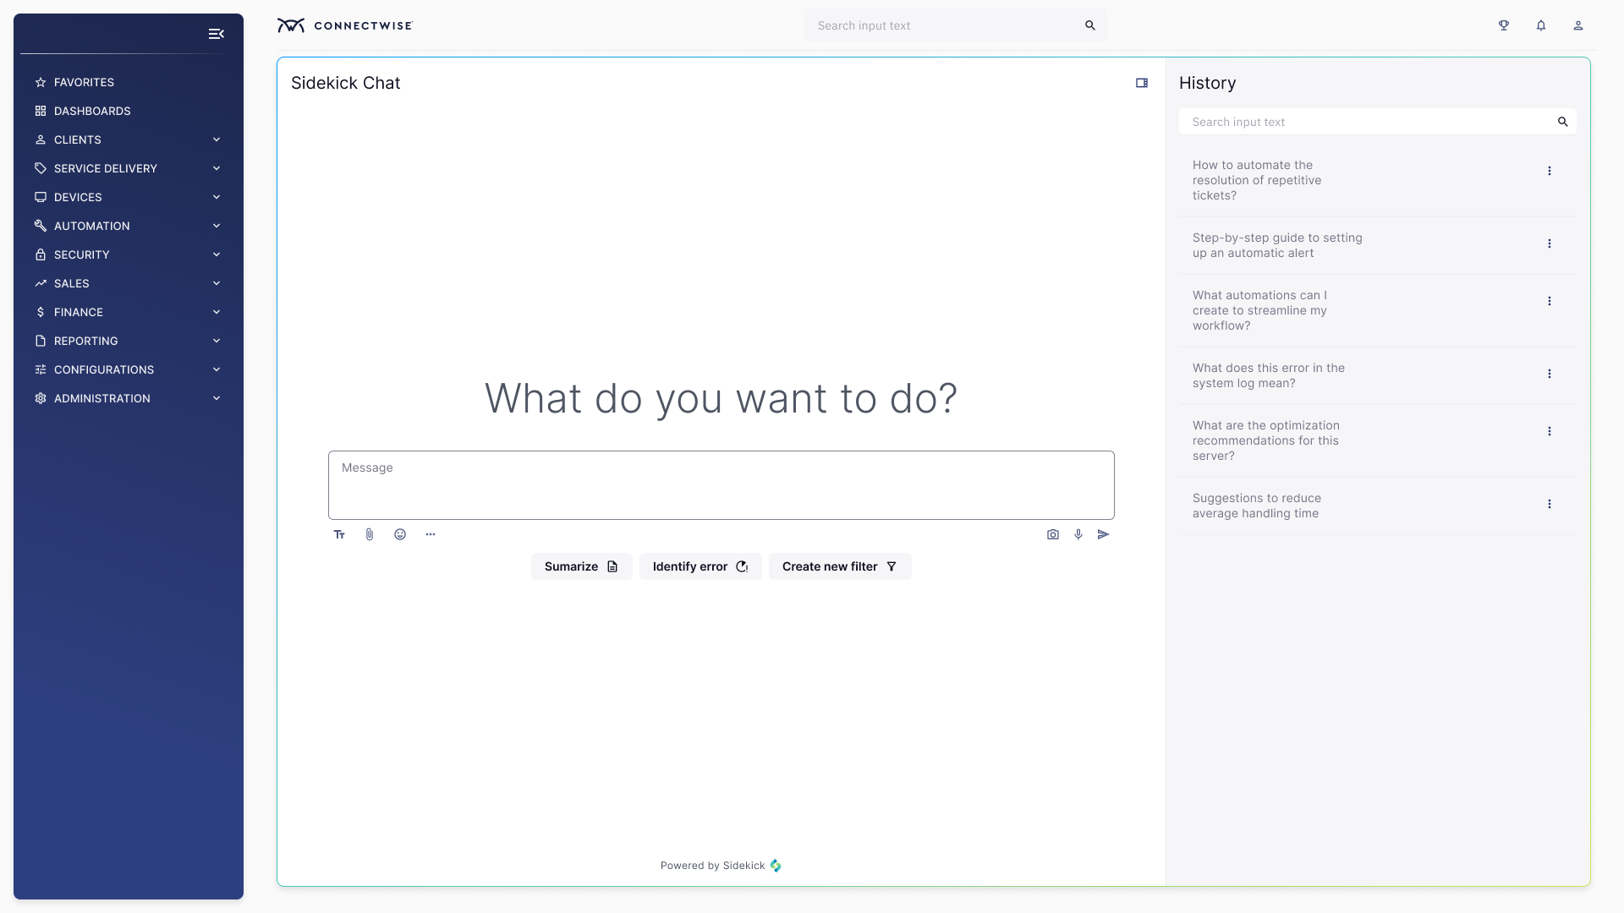Viewport: 1624px width, 913px height.
Task: Click the microphone voice input icon
Action: tap(1078, 534)
